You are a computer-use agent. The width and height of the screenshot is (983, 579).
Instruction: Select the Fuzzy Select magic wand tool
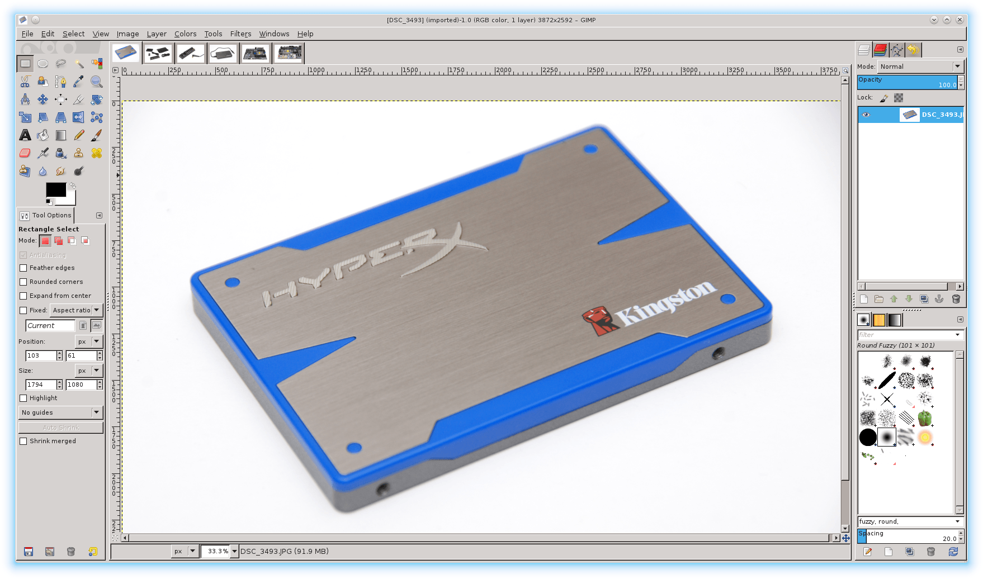pyautogui.click(x=79, y=64)
